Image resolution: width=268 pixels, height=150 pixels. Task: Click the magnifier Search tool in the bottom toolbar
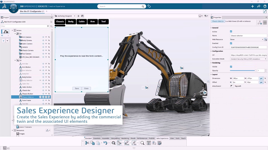142,143
